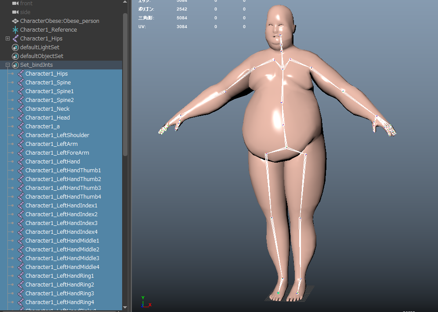This screenshot has width=438, height=312.
Task: Click the UV count value 3084
Action: point(182,27)
